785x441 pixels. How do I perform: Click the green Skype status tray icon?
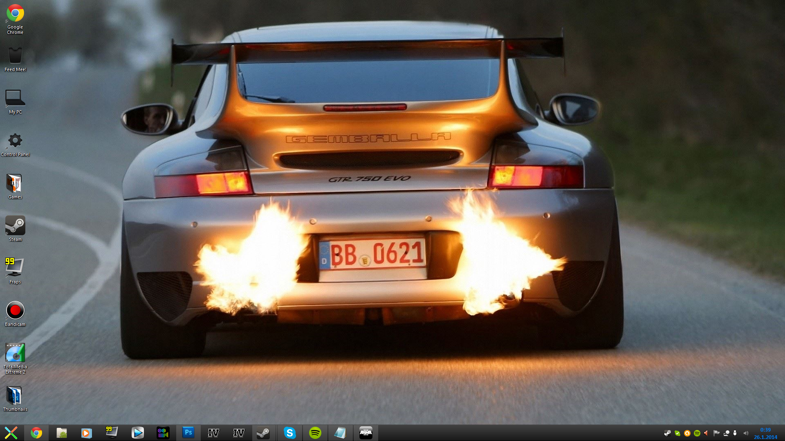[677, 433]
